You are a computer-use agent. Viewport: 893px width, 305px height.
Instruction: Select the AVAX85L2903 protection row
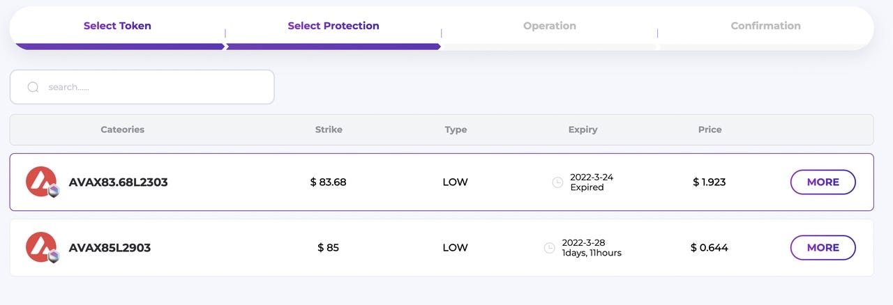point(441,247)
